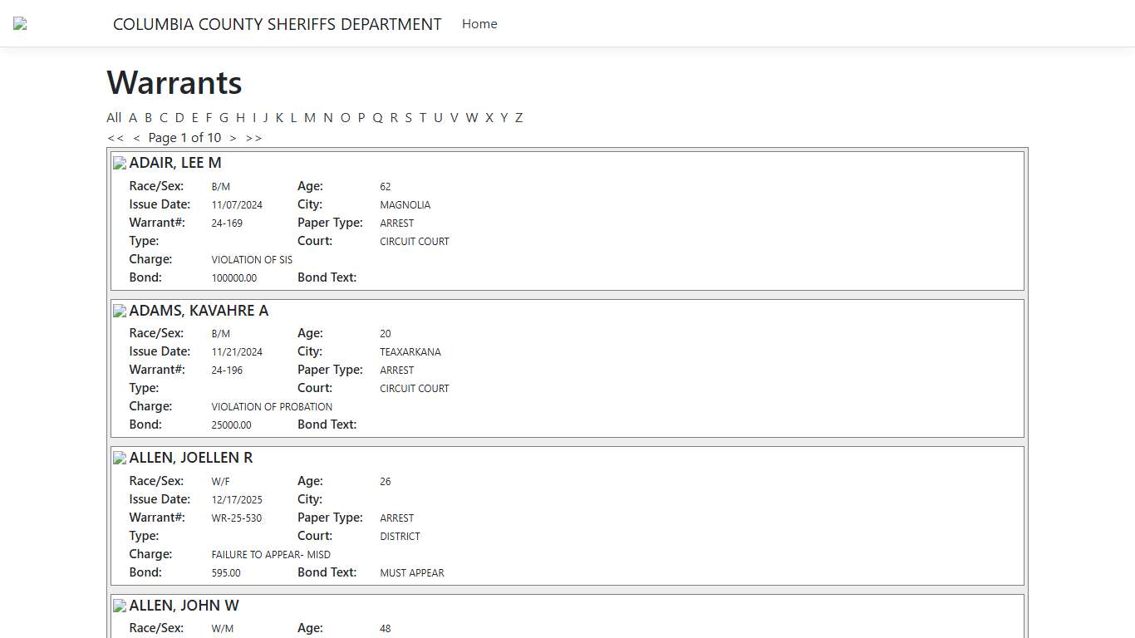The height and width of the screenshot is (638, 1135).
Task: Filter warrants by letter S
Action: coord(408,118)
